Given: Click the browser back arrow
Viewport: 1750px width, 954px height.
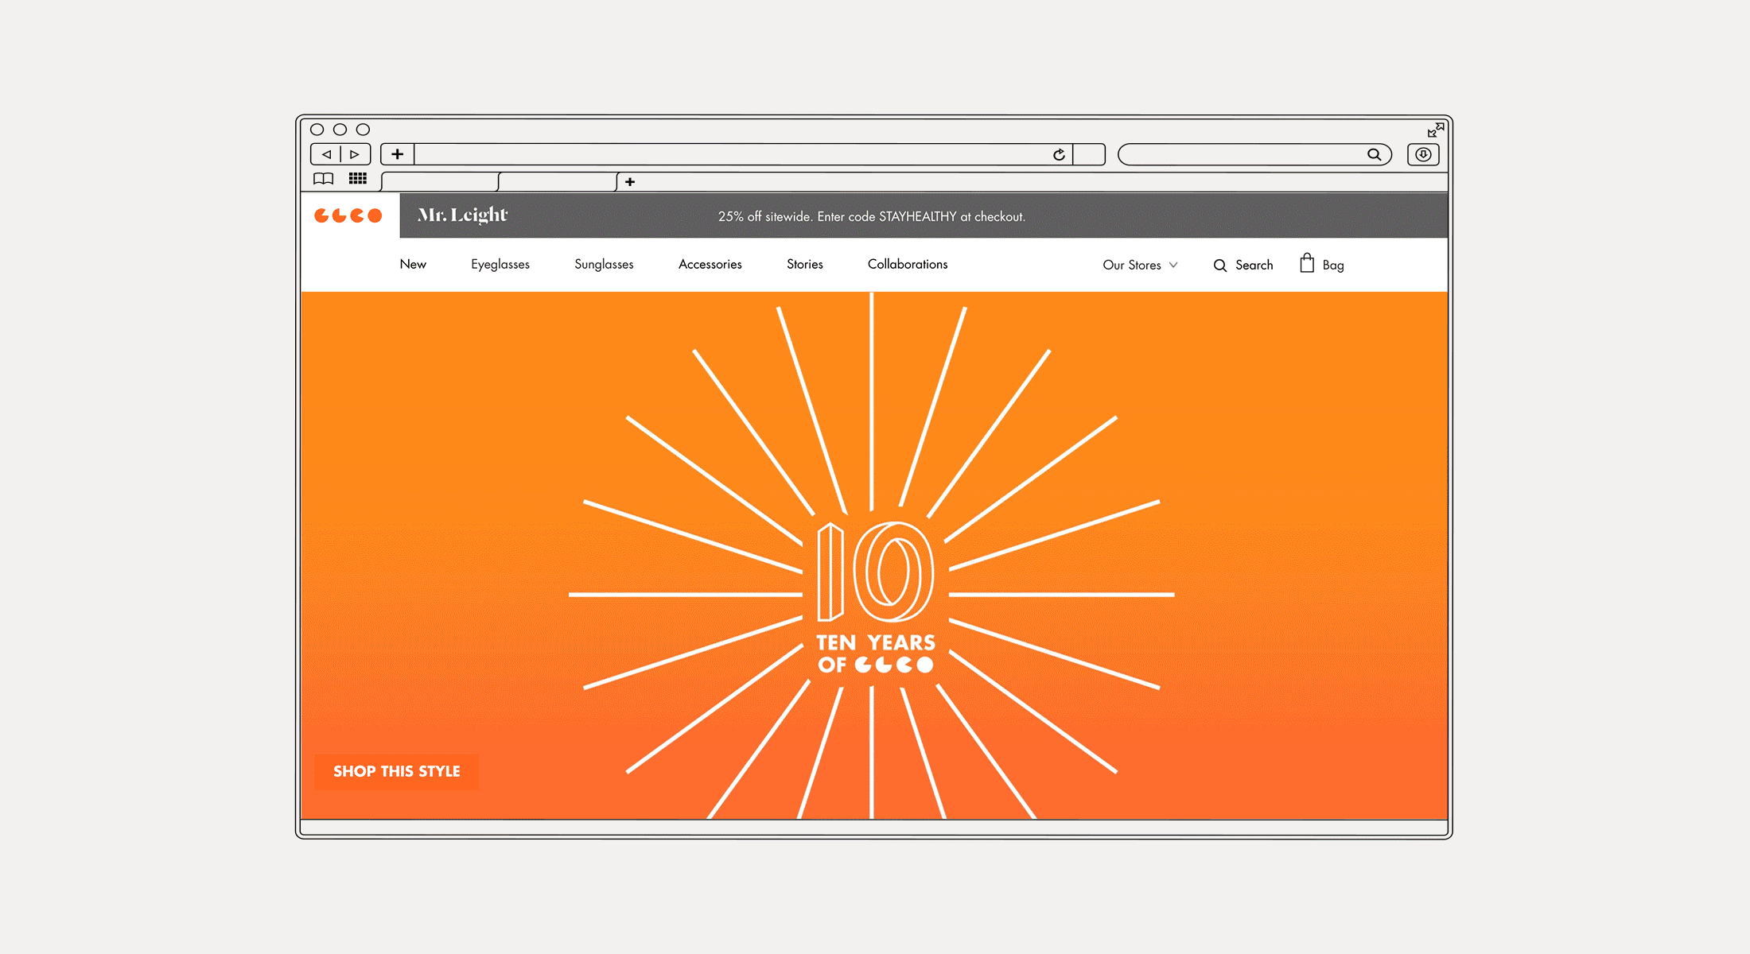Looking at the screenshot, I should tap(326, 154).
